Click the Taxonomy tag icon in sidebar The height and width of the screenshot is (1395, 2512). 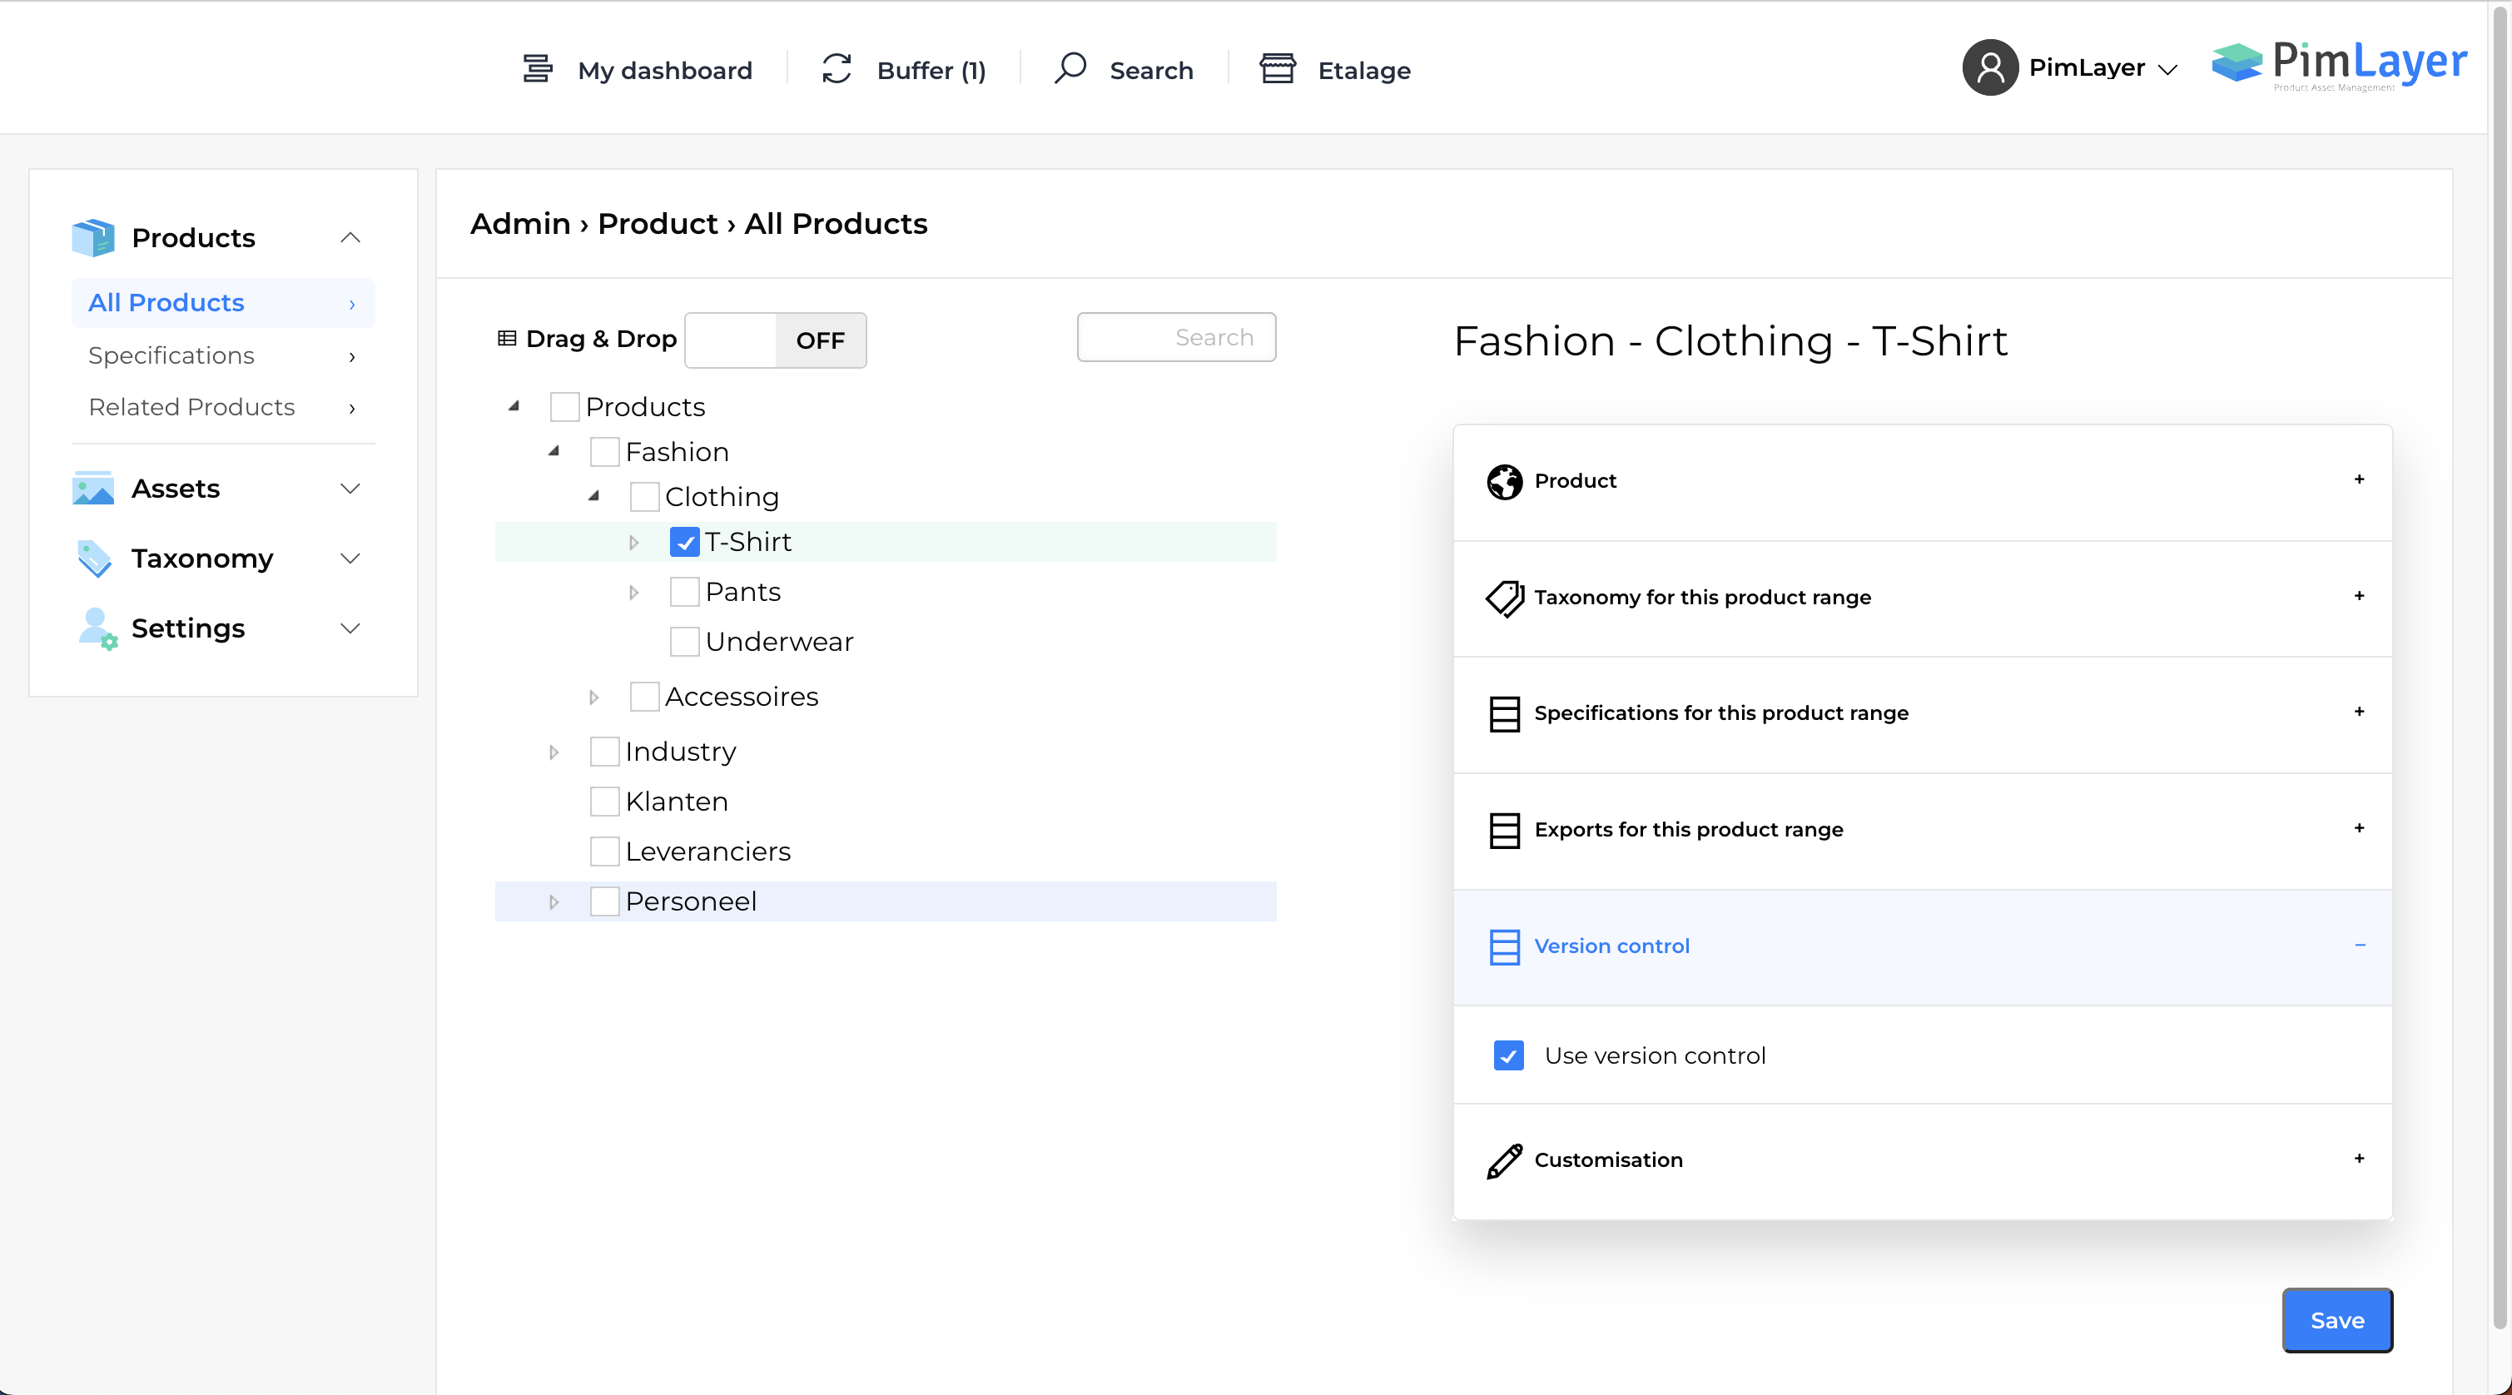[93, 558]
